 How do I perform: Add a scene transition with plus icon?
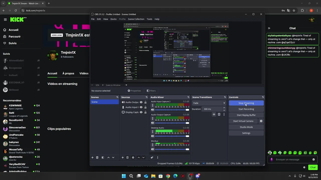click(214, 114)
